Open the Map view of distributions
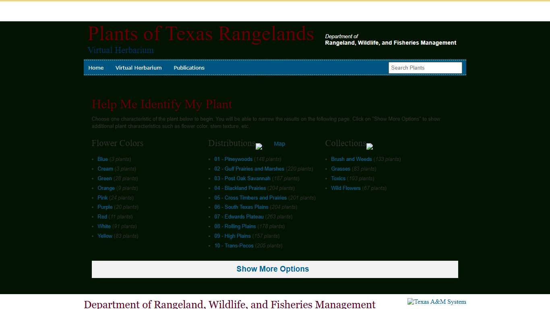The width and height of the screenshot is (550, 309). (x=279, y=144)
